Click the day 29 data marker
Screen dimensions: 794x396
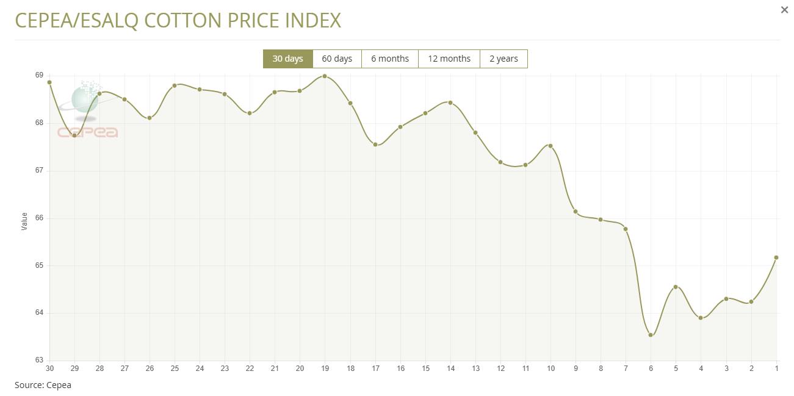click(x=74, y=135)
